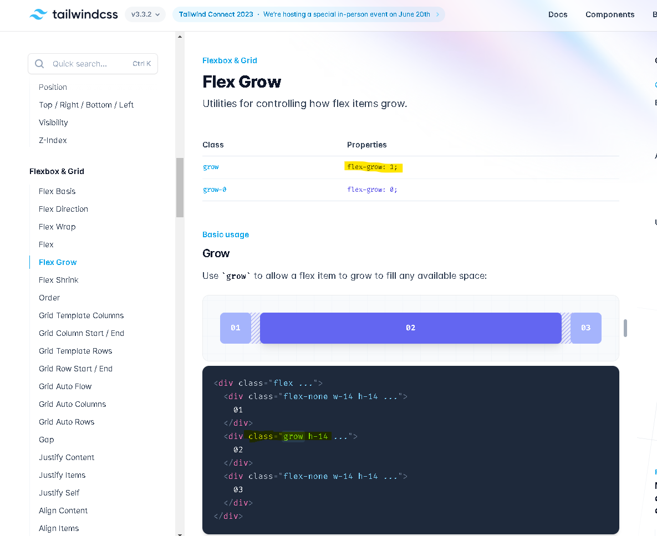
Task: Click the small scroll handle beside the demo
Action: click(x=625, y=328)
